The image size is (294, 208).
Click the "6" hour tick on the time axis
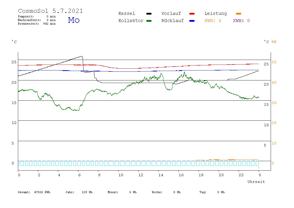(79, 175)
